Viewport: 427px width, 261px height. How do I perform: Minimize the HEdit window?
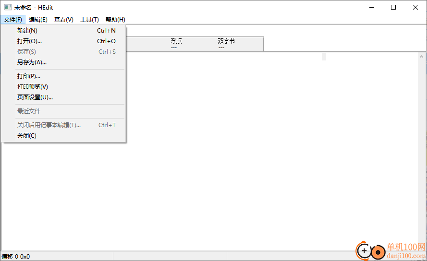[x=372, y=7]
